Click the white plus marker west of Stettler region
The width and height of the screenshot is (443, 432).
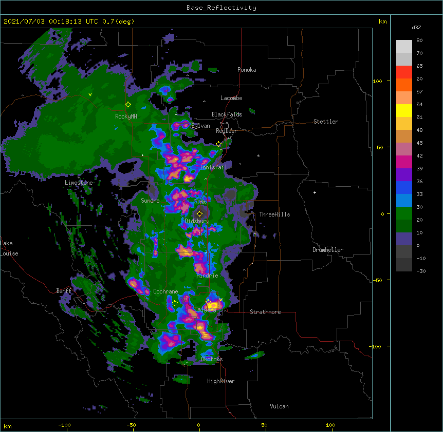pyautogui.click(x=315, y=192)
